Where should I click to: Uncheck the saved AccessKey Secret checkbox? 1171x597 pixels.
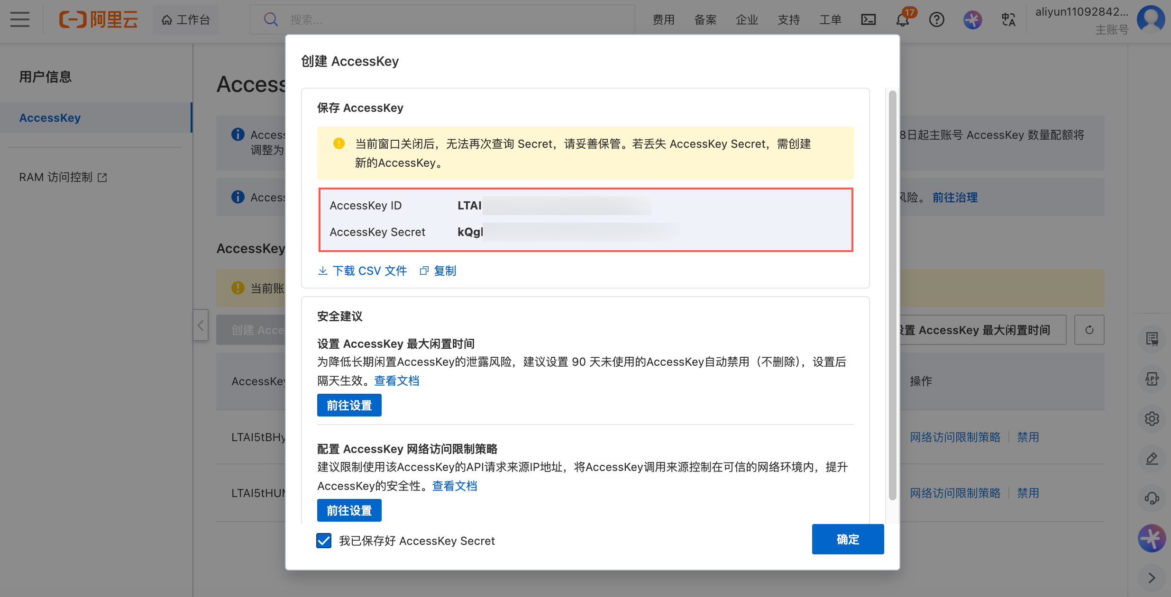[324, 541]
